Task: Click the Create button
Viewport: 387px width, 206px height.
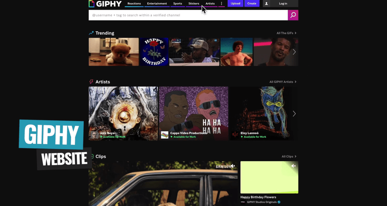Action: pyautogui.click(x=252, y=3)
